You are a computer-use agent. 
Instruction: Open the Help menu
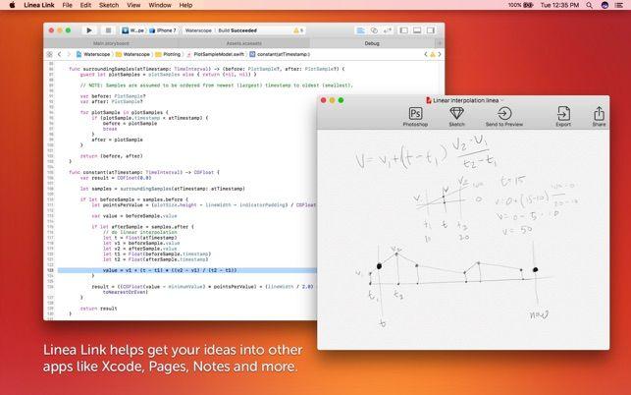point(185,5)
